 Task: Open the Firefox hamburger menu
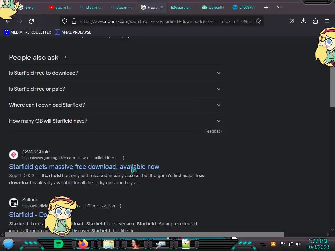point(327,21)
